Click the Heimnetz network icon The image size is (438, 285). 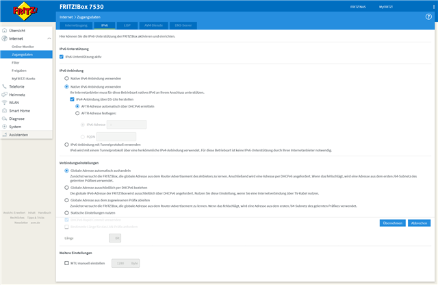pyautogui.click(x=5, y=95)
